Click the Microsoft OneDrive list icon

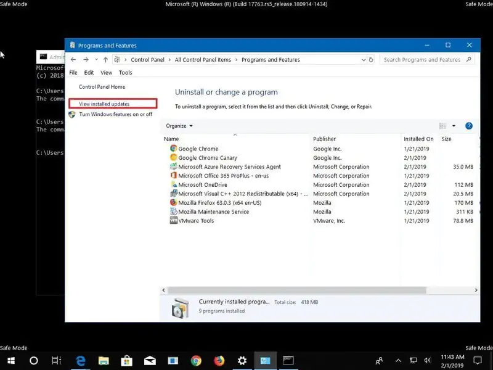coord(173,184)
